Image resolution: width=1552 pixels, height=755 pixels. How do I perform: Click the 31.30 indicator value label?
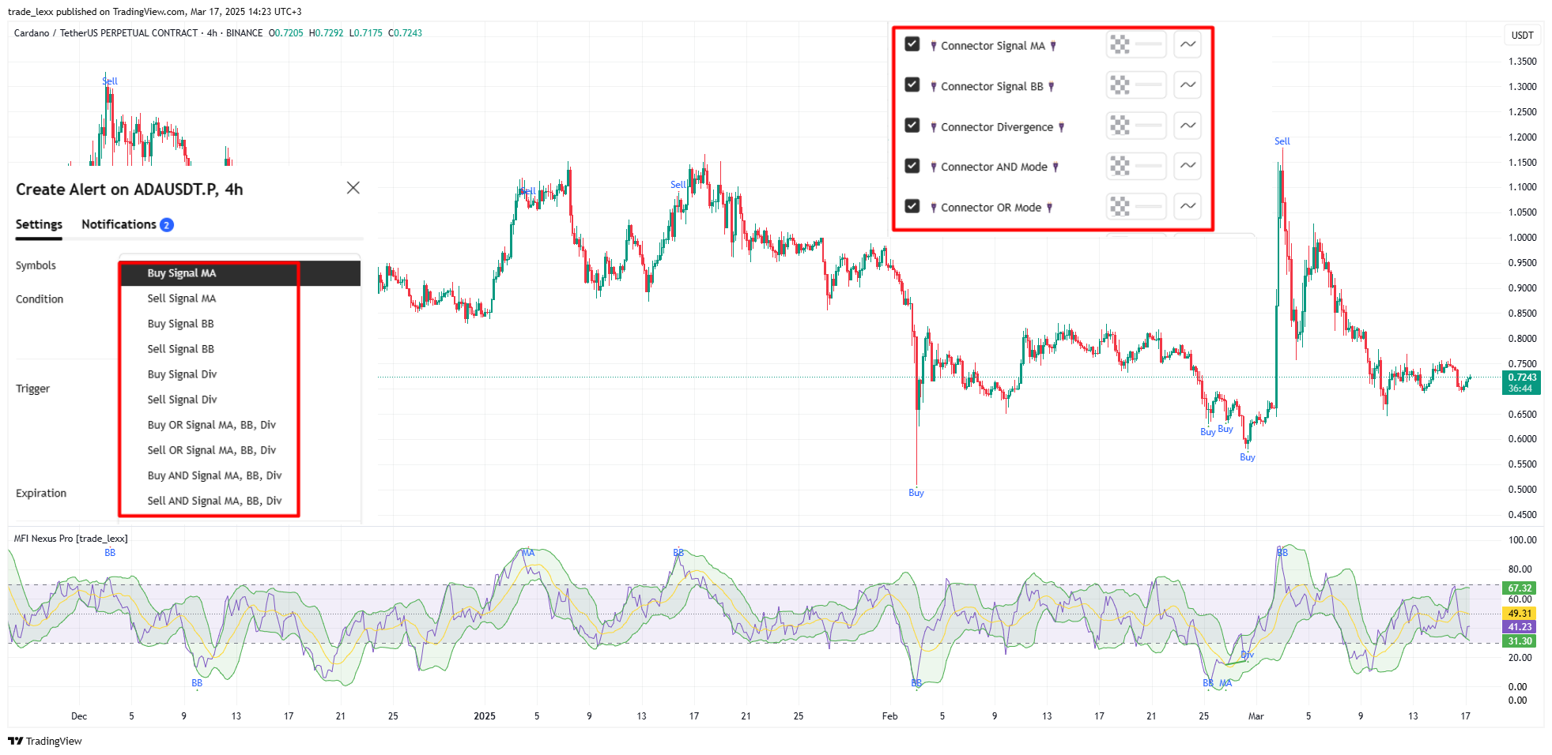[1520, 641]
